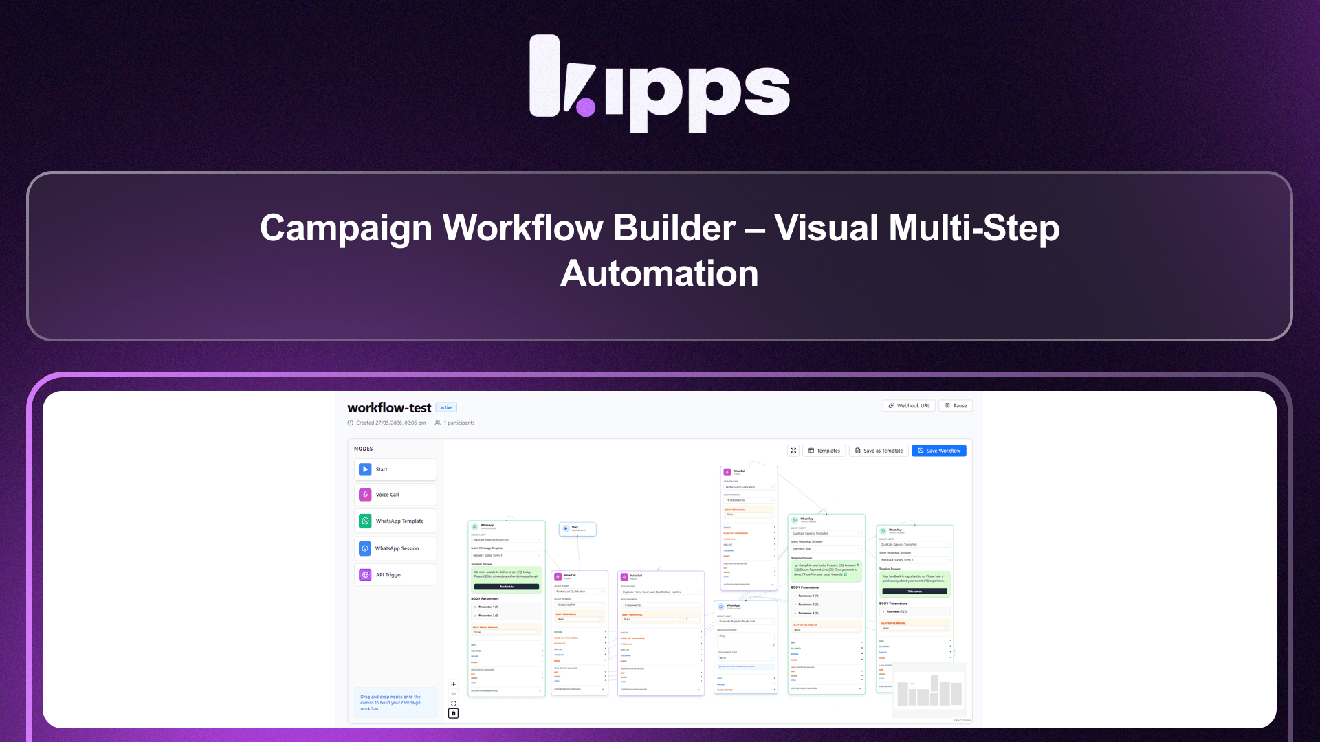Select the Start node play icon in Nodes panel

(x=365, y=469)
